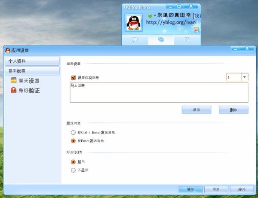Image resolution: width=258 pixels, height=198 pixels.
Task: Click the 聊天设置 chat settings icon
Action: (x=14, y=80)
